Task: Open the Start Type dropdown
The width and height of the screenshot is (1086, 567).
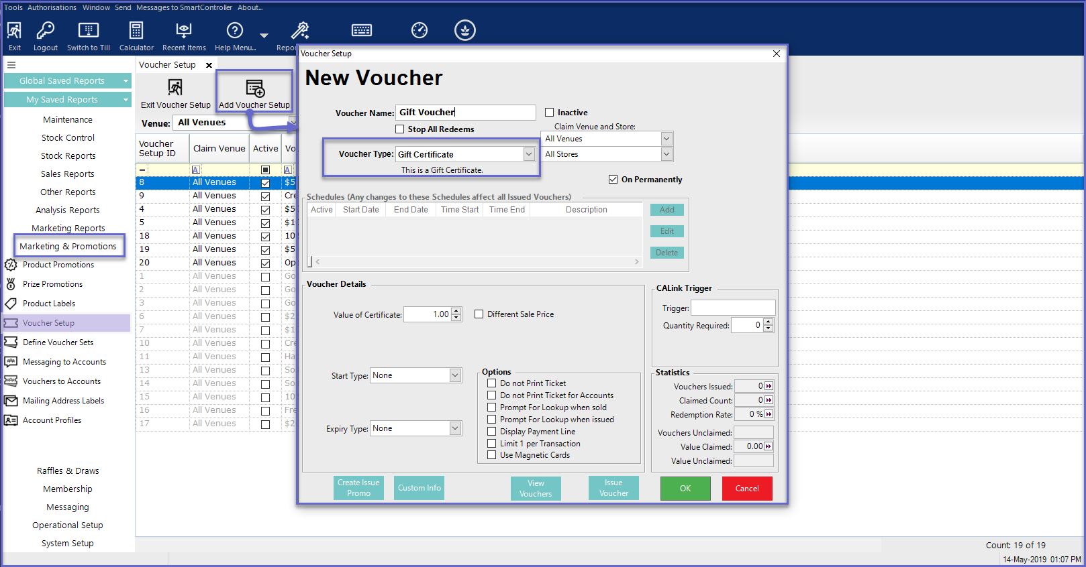Action: [455, 375]
